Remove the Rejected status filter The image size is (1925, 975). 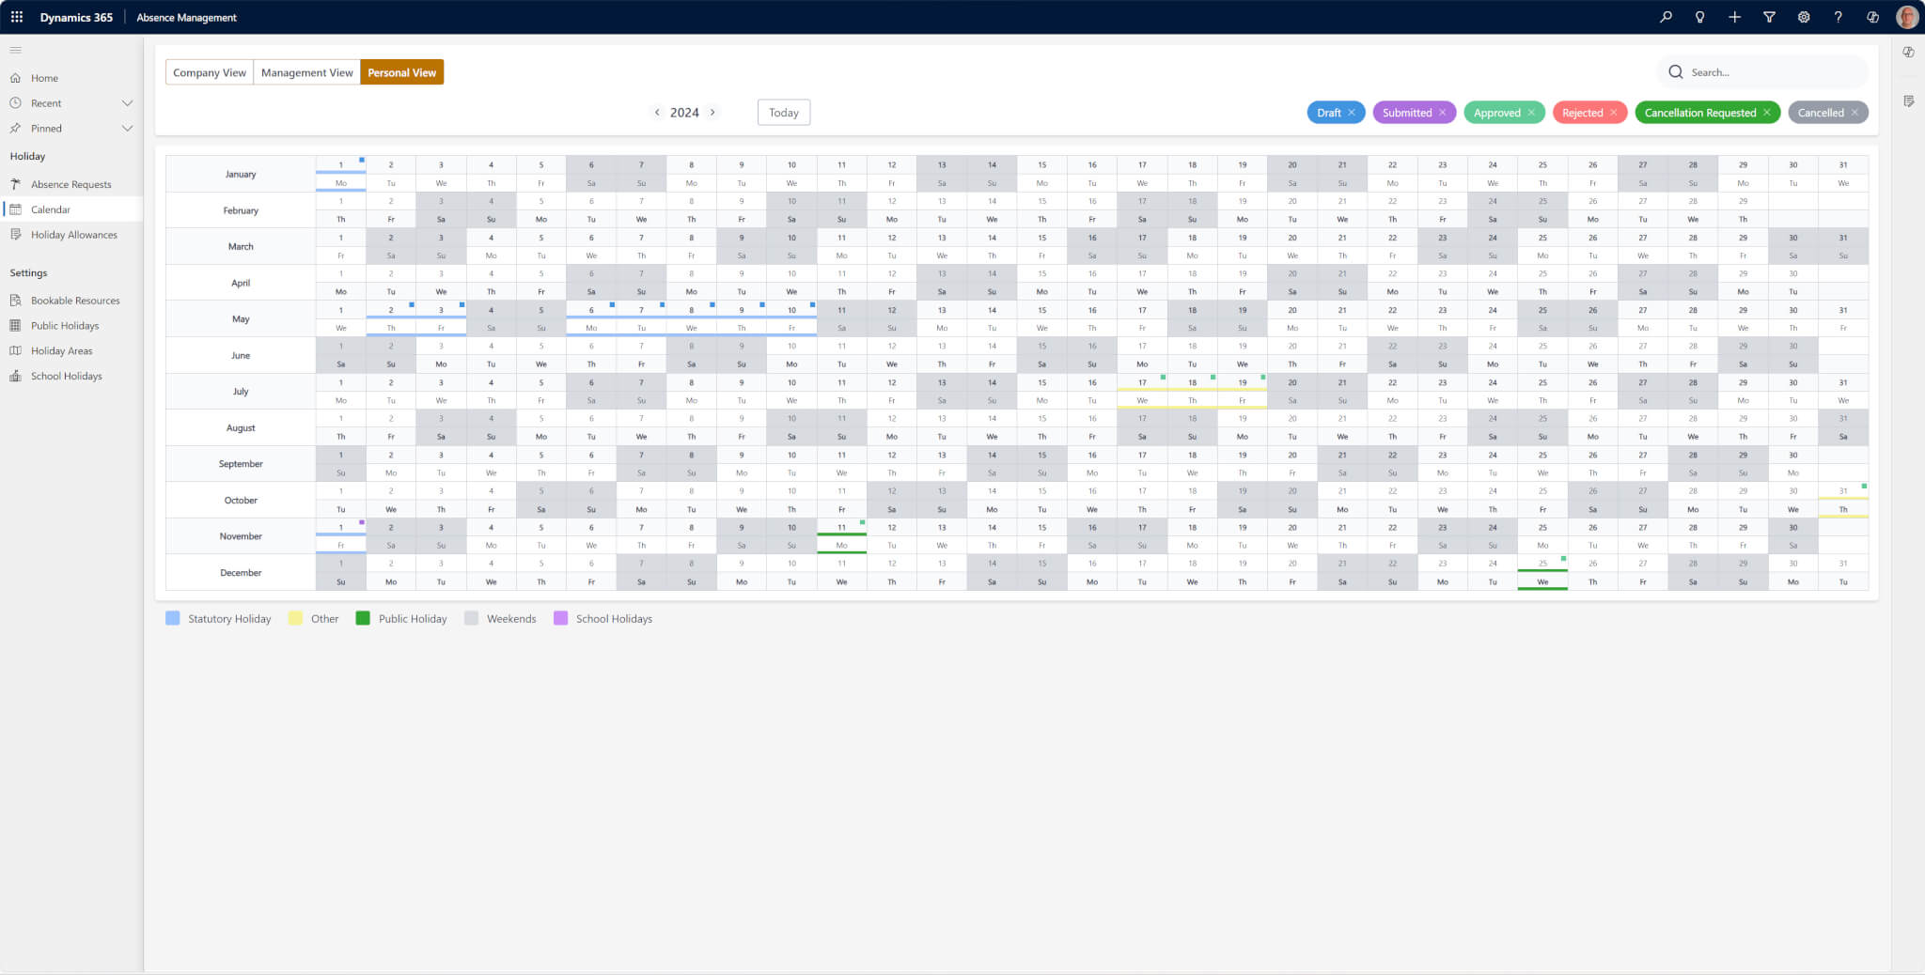tap(1614, 113)
